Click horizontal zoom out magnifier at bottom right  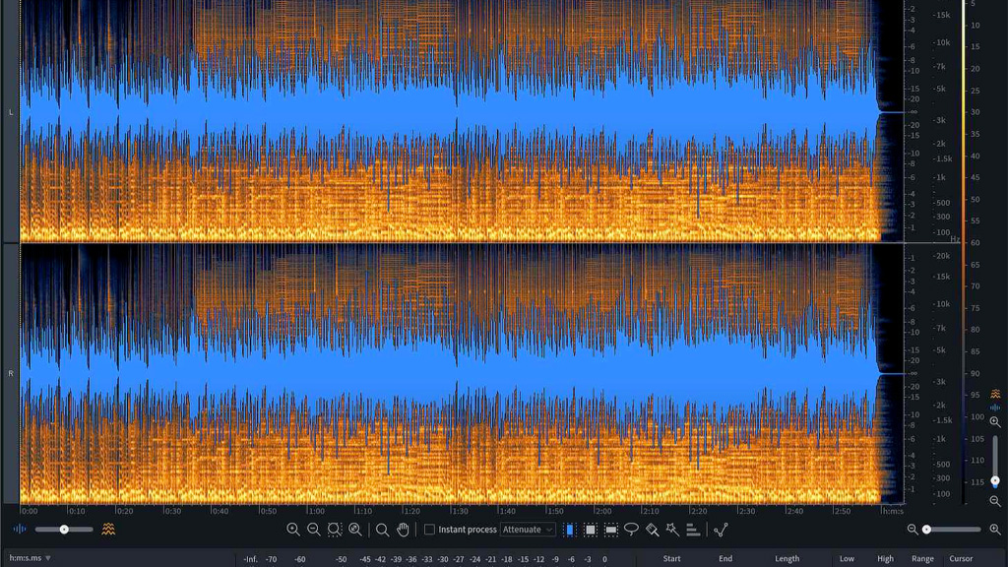point(913,529)
